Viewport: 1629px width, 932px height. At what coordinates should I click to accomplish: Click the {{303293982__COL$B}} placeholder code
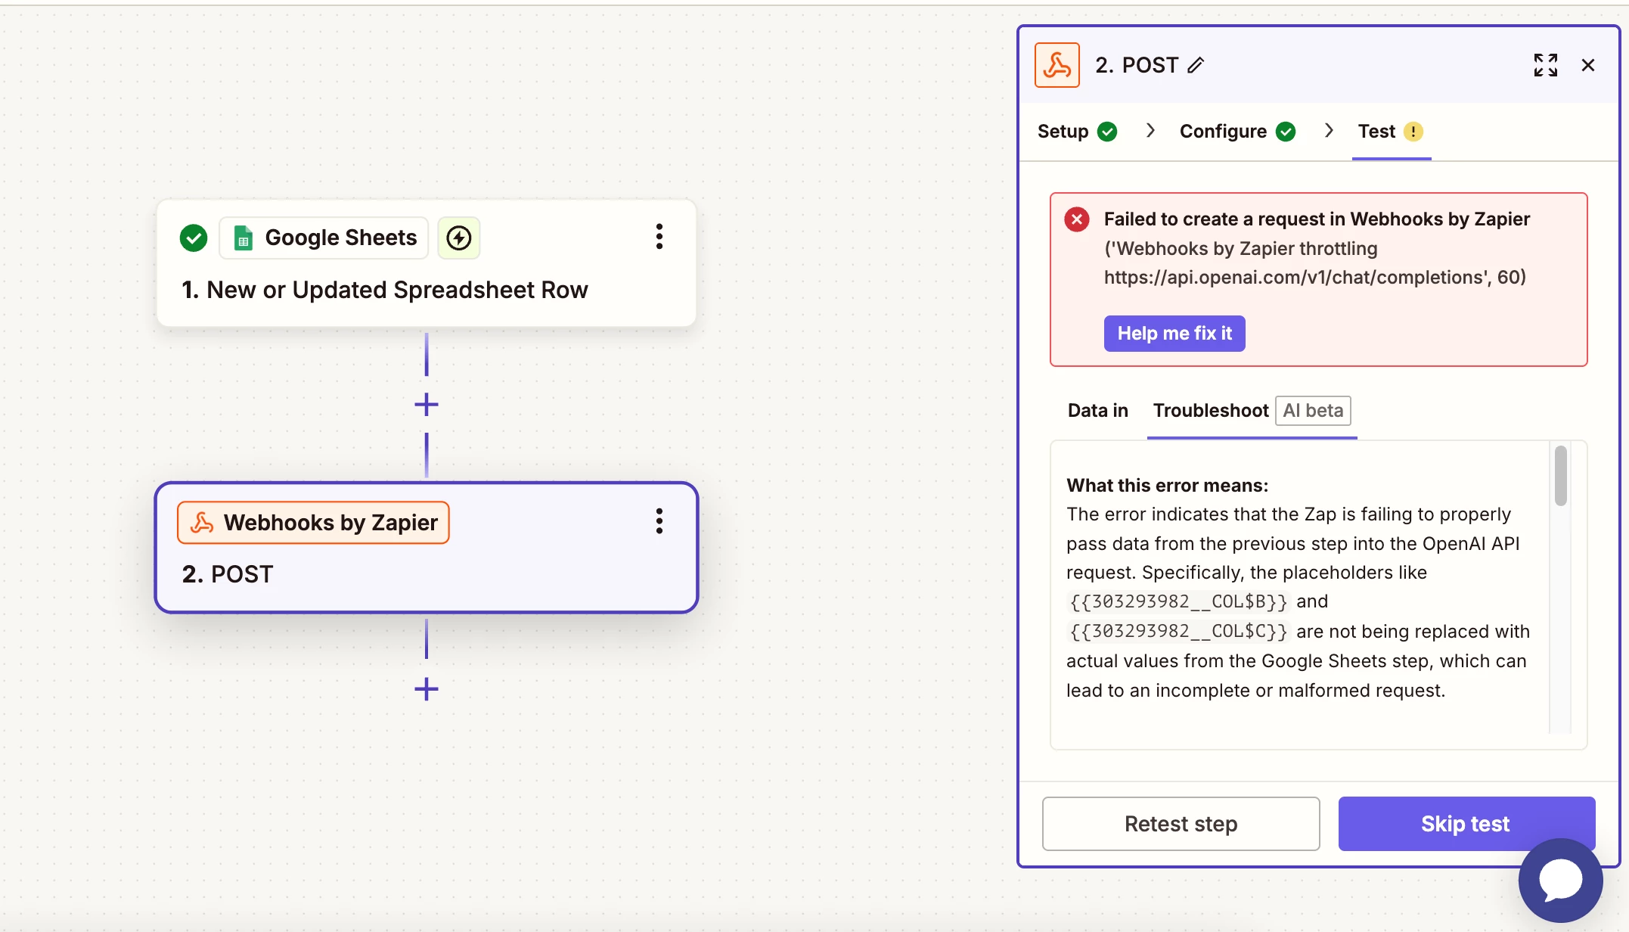click(1178, 602)
